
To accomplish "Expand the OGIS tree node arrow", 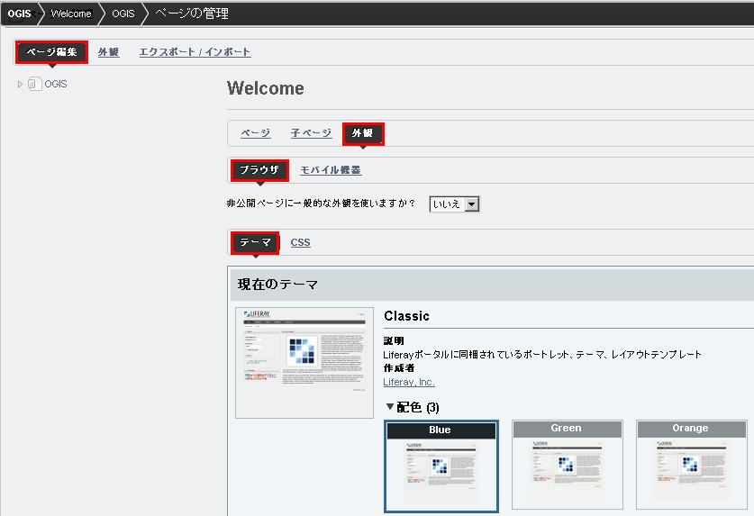I will pos(20,85).
